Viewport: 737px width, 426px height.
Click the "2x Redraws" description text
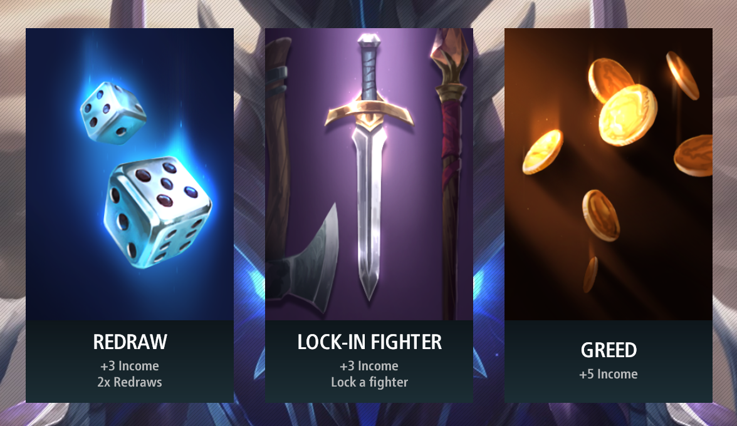(130, 382)
